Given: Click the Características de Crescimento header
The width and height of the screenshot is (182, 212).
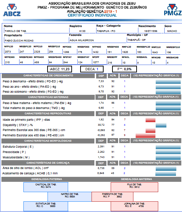Looking at the screenshot, I should click(48, 76).
